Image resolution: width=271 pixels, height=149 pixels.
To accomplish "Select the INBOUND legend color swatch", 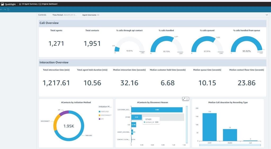I will pyautogui.click(x=100, y=112).
